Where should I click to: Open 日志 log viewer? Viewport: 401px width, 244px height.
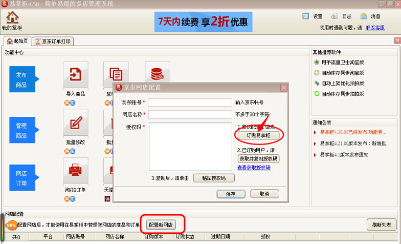coord(342,16)
